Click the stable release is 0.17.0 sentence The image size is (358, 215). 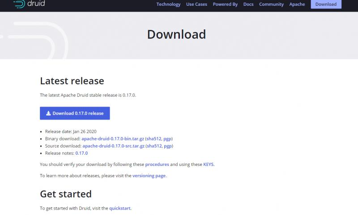click(88, 95)
